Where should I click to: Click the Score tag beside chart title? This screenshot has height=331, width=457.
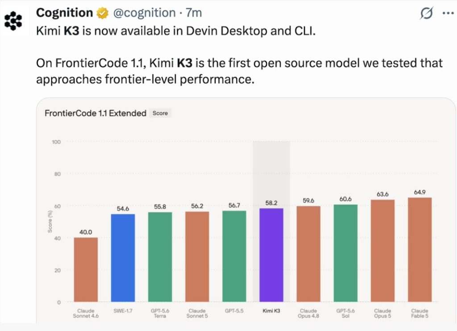coord(160,113)
